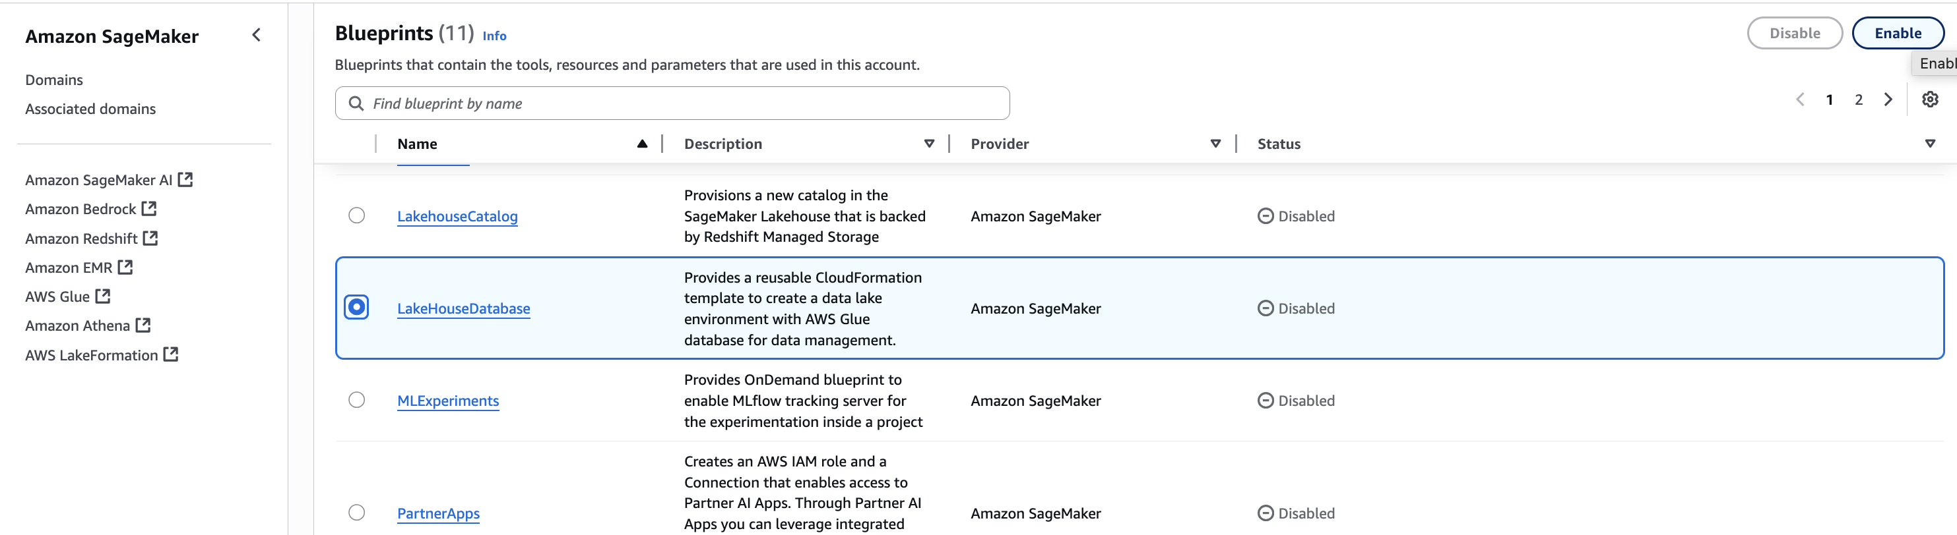Click the Enable button

pos(1897,34)
